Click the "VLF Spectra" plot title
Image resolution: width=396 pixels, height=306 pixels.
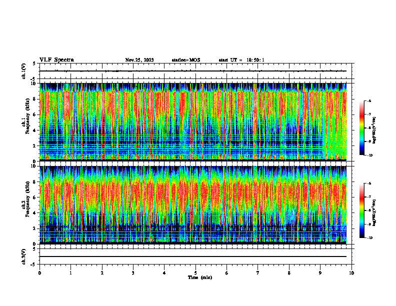click(57, 60)
